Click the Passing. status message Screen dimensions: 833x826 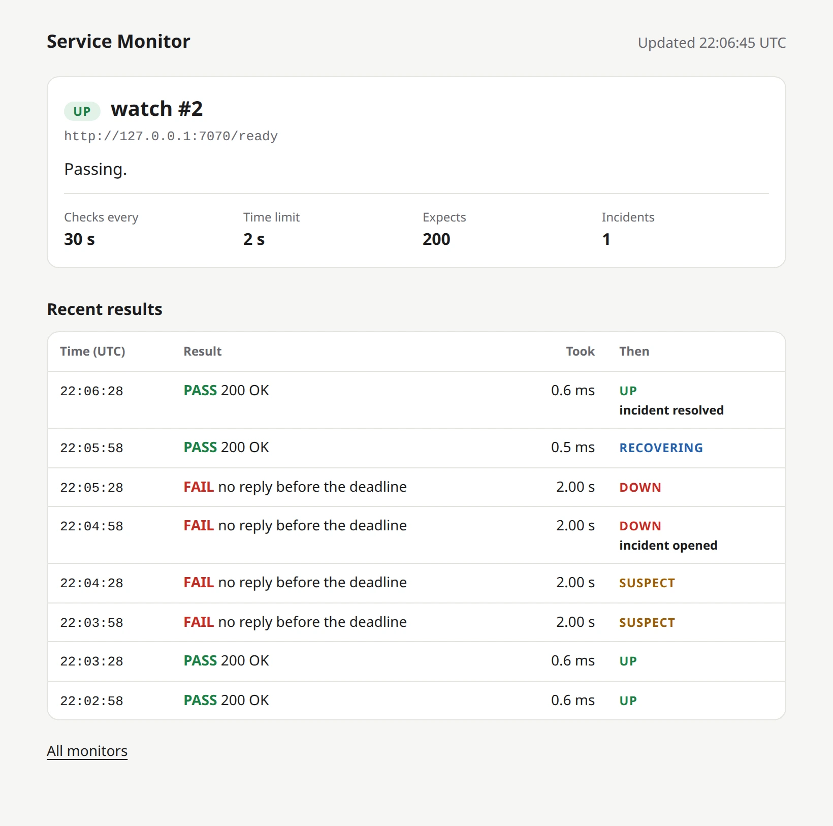pyautogui.click(x=95, y=169)
